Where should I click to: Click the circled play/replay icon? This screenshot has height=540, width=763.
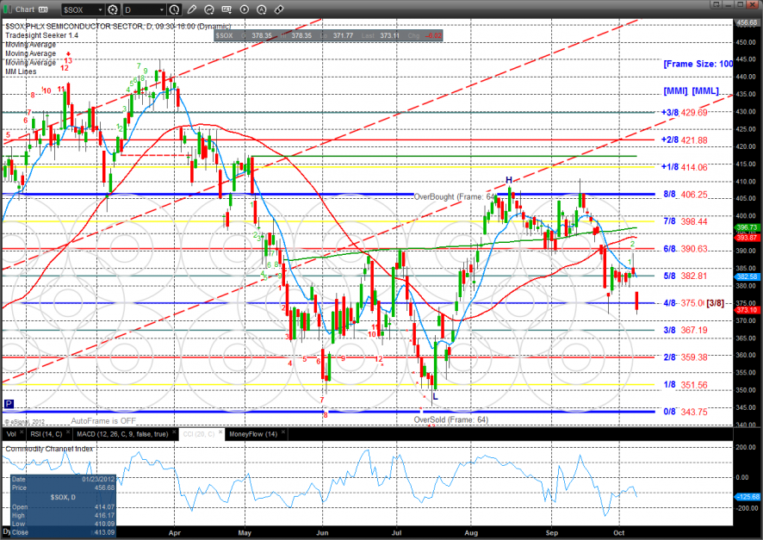pos(245,9)
